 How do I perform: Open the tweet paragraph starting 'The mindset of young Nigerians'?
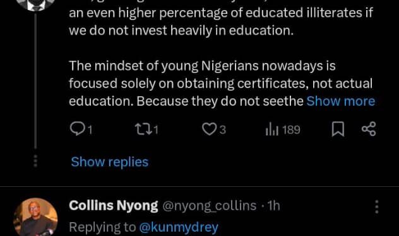pyautogui.click(x=222, y=84)
